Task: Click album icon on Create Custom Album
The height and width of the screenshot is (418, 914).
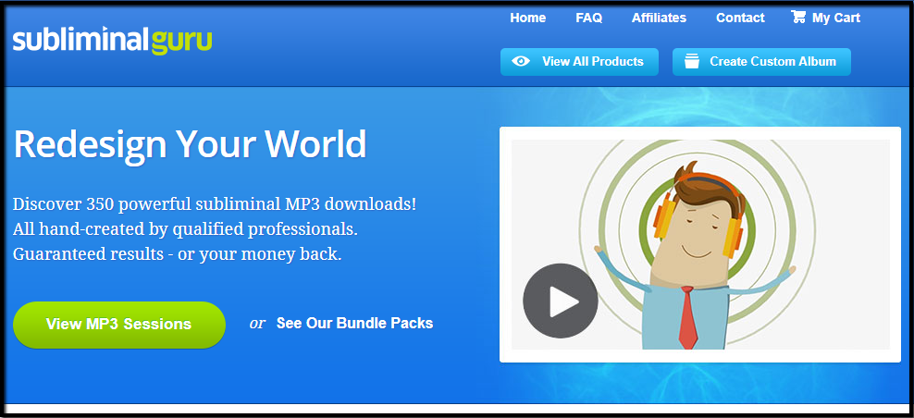Action: coord(692,61)
